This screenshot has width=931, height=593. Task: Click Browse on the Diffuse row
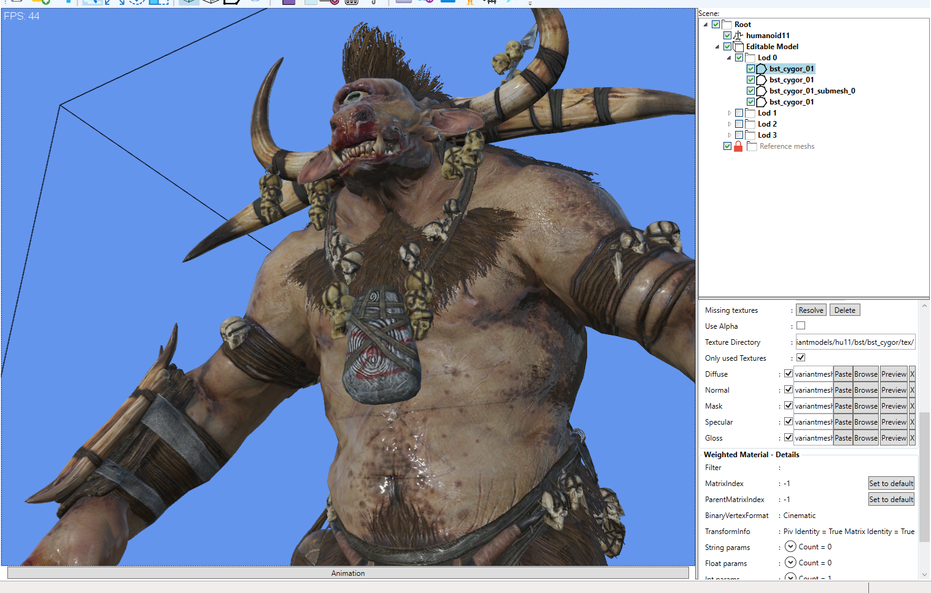point(865,374)
